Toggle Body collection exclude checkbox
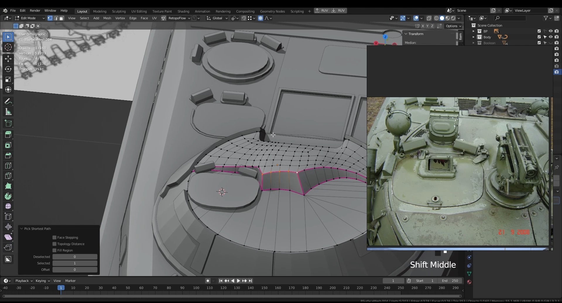562x303 pixels. point(539,37)
